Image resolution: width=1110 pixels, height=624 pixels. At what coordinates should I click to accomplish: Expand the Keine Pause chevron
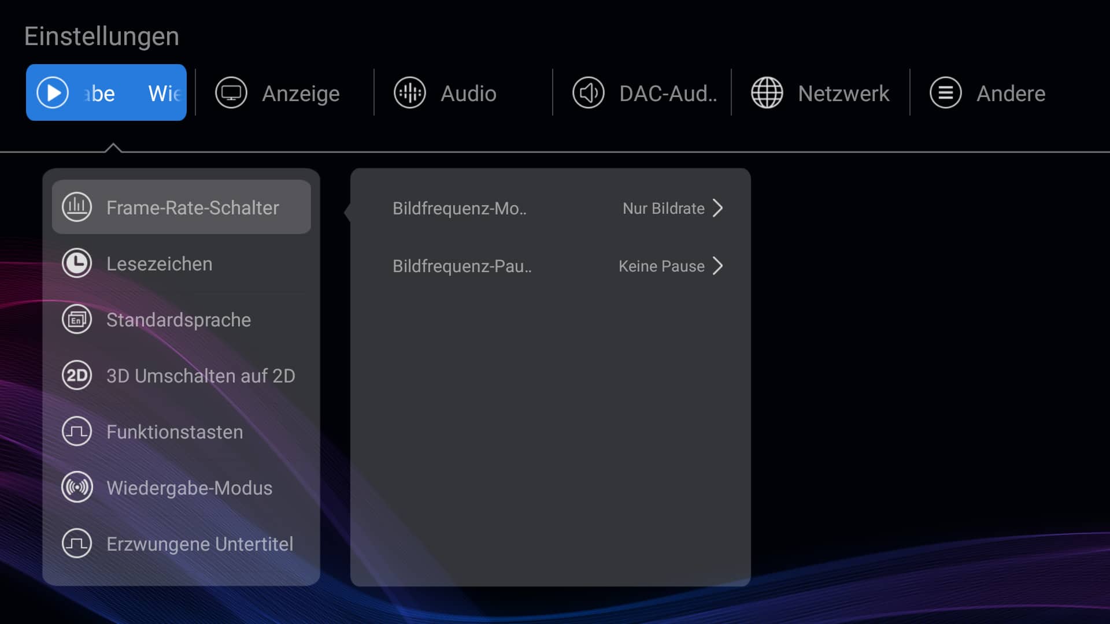pyautogui.click(x=718, y=266)
